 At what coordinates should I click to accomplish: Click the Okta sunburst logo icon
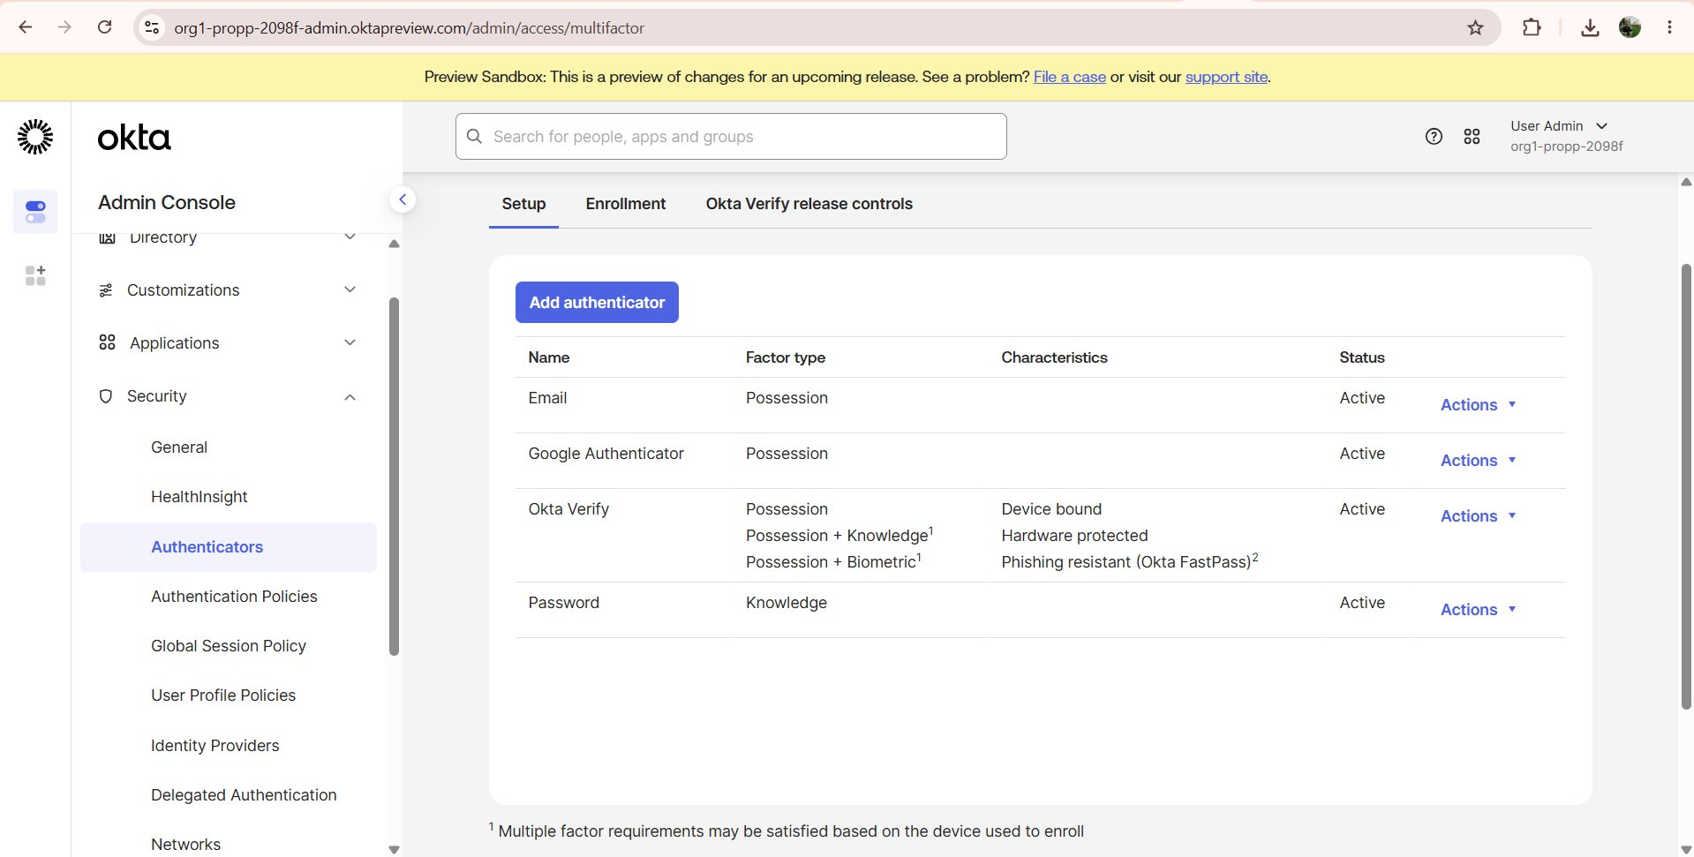[x=35, y=137]
